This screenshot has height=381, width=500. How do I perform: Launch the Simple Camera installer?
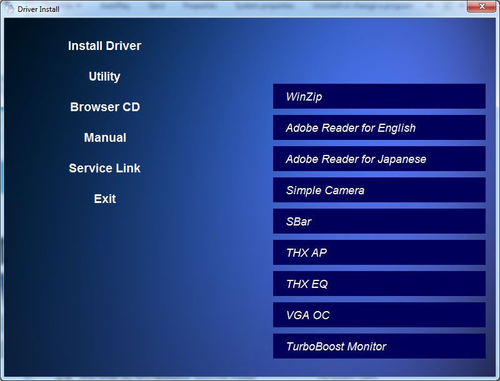coord(379,190)
